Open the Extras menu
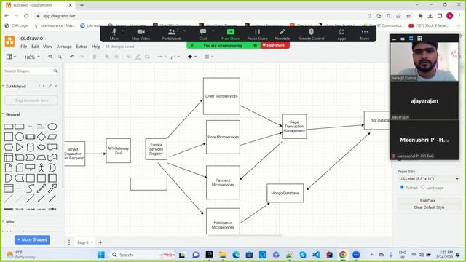Screen dimensions: 466x262 pos(82,47)
